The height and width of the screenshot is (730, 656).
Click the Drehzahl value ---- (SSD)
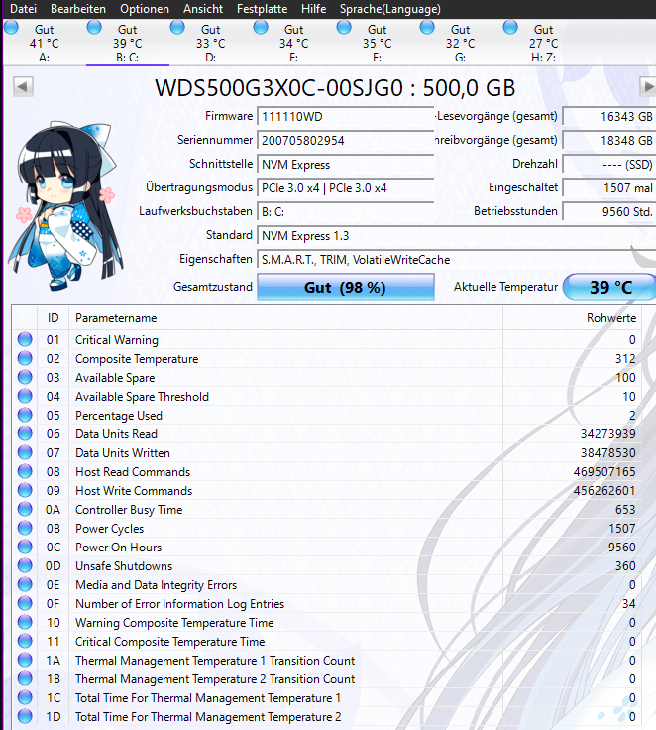click(x=609, y=164)
